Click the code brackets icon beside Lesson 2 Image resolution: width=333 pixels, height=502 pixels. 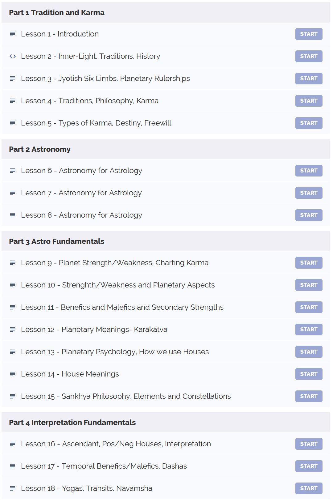tap(13, 56)
